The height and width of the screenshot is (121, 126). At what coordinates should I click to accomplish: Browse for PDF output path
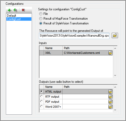coord(111,102)
